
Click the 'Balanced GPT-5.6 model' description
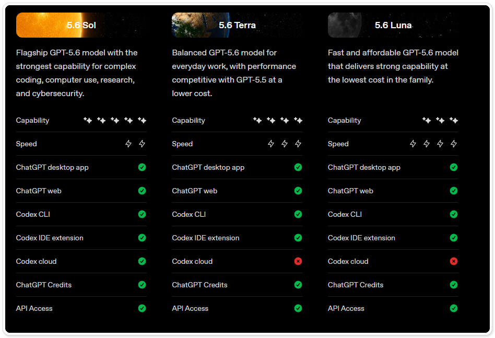coord(234,73)
